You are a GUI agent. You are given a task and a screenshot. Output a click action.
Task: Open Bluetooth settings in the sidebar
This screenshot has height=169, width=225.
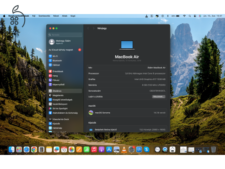(65, 61)
